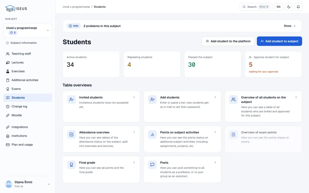Toggle dark mode with the moon icon
309x193 pixels.
[289, 7]
